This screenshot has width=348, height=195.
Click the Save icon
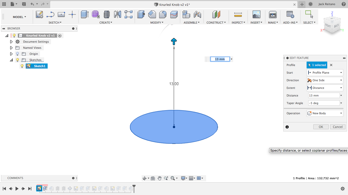pyautogui.click(x=24, y=4)
